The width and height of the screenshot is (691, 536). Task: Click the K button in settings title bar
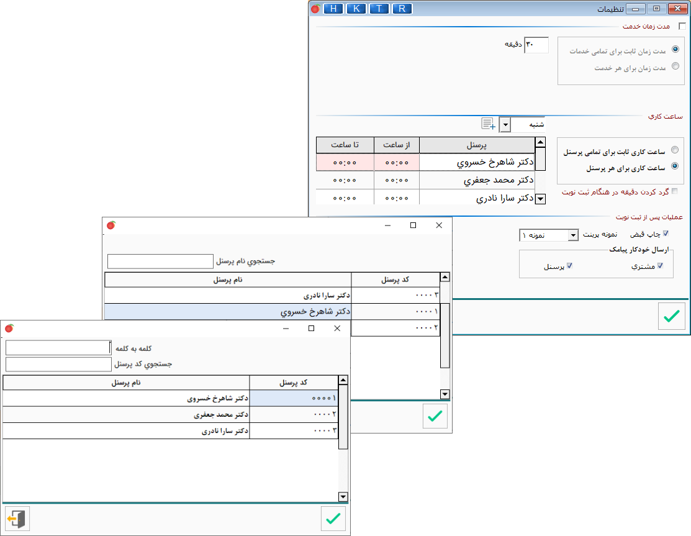coord(356,9)
